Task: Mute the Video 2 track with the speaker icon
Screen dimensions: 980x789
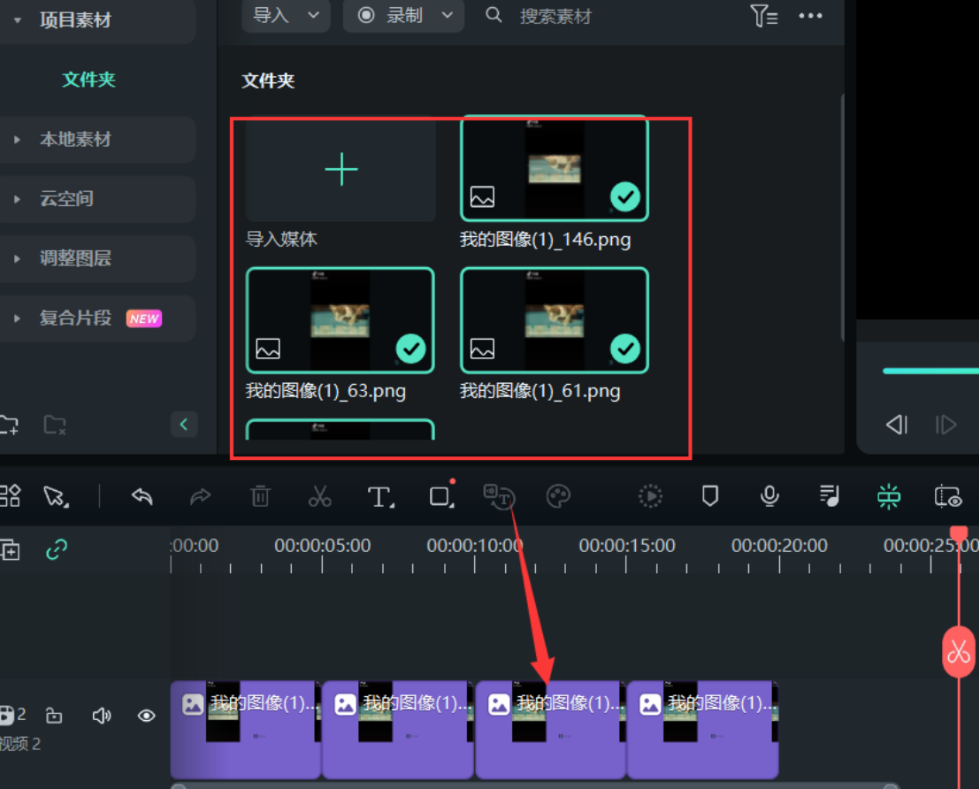Action: coord(102,716)
